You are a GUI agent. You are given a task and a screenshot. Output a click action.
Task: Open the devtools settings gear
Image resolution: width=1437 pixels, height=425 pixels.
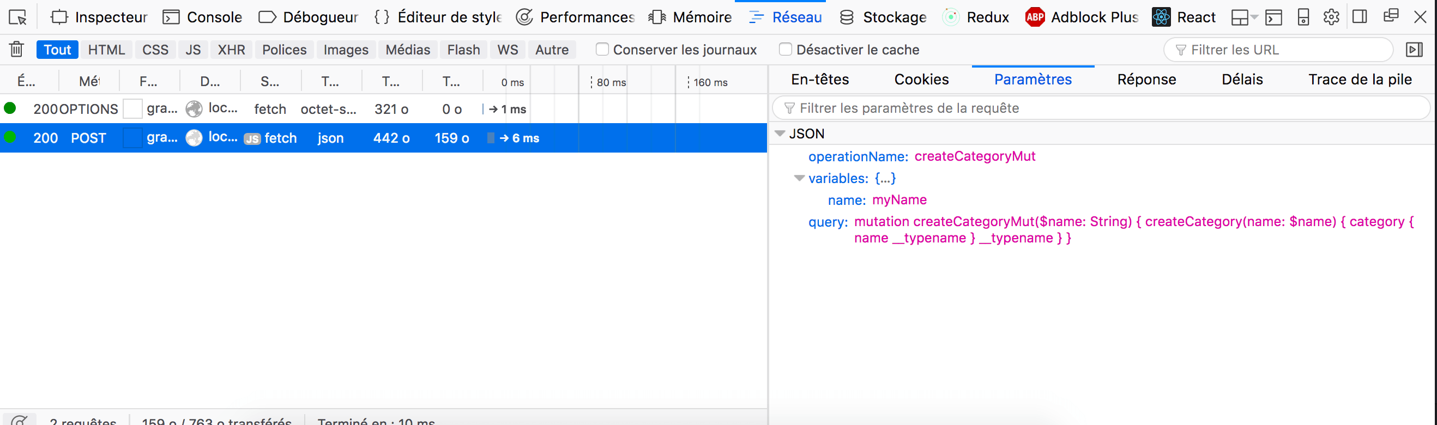(1331, 17)
